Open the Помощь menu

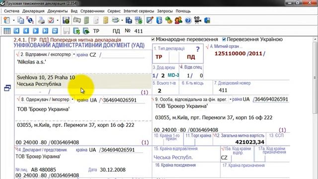tap(183, 11)
